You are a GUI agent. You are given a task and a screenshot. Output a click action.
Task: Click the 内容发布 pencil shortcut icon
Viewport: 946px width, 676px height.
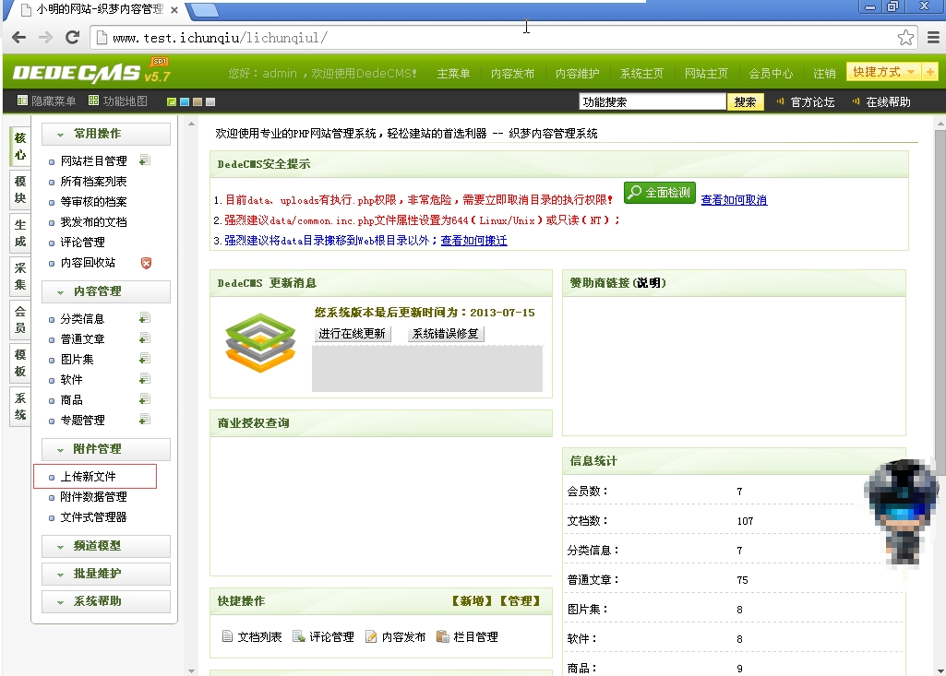click(x=371, y=636)
